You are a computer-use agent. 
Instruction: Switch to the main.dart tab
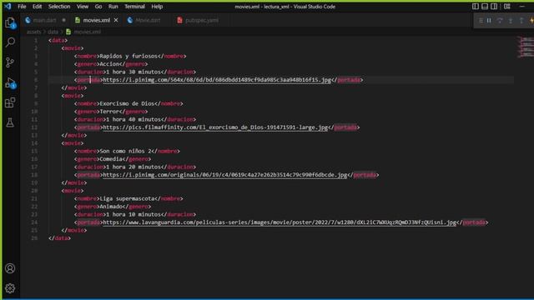(44, 20)
